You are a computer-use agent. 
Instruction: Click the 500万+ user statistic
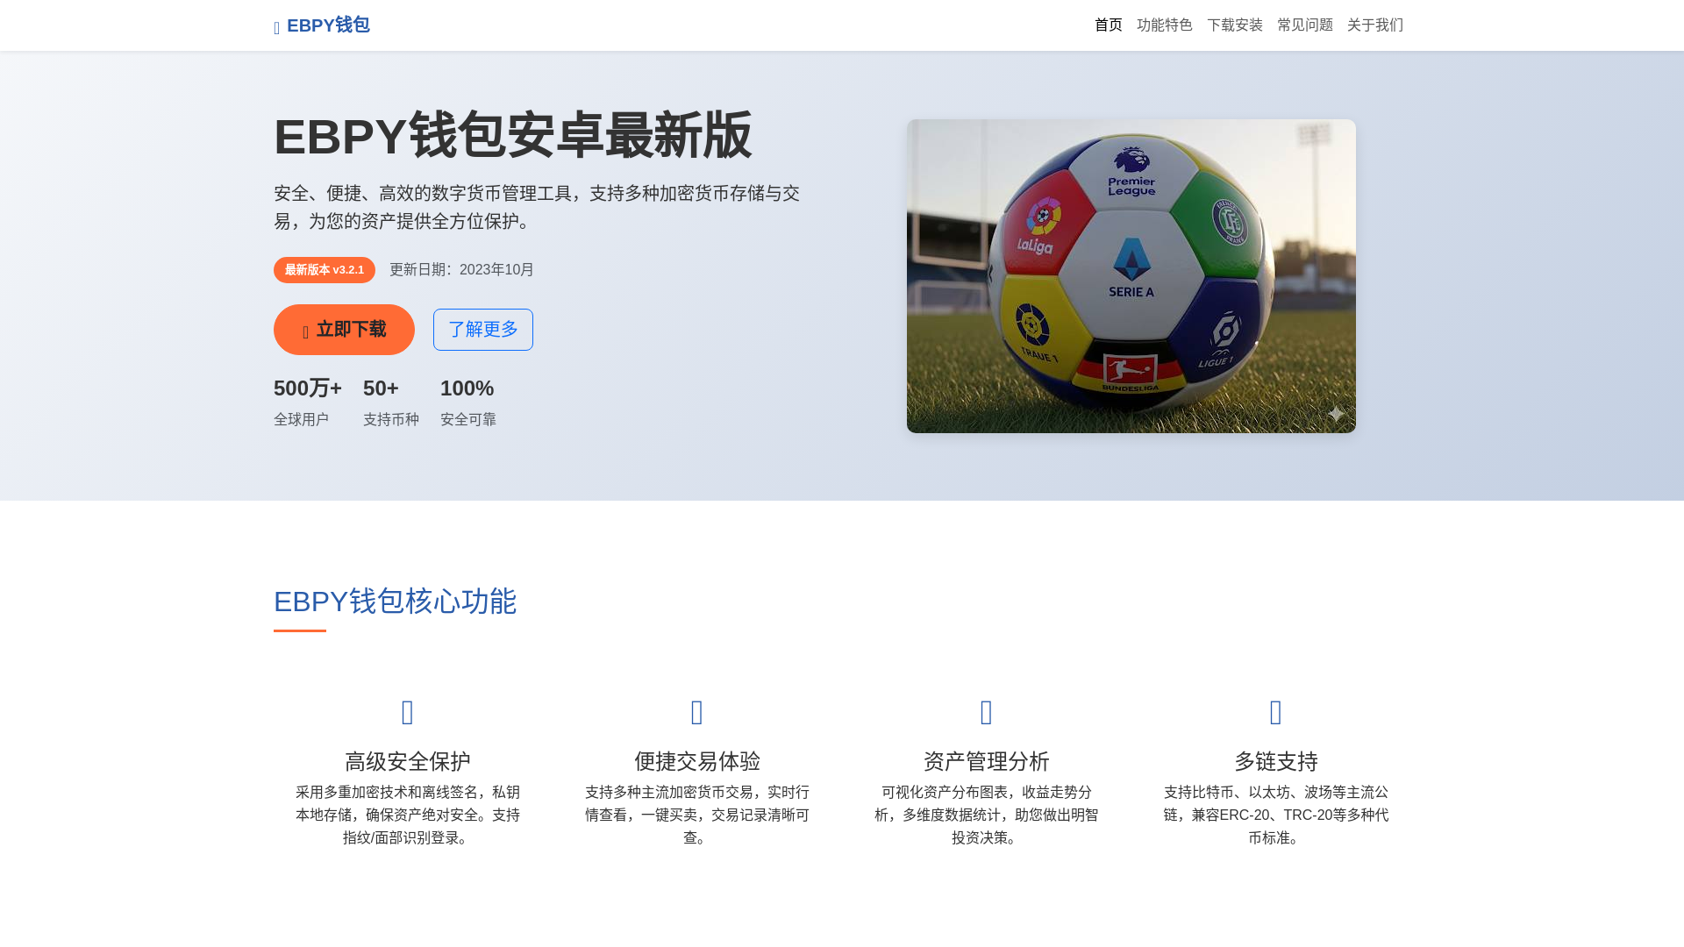pos(308,388)
